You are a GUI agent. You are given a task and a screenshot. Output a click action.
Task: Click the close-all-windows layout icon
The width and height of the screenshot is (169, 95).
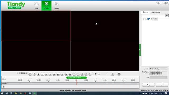(x=86, y=74)
